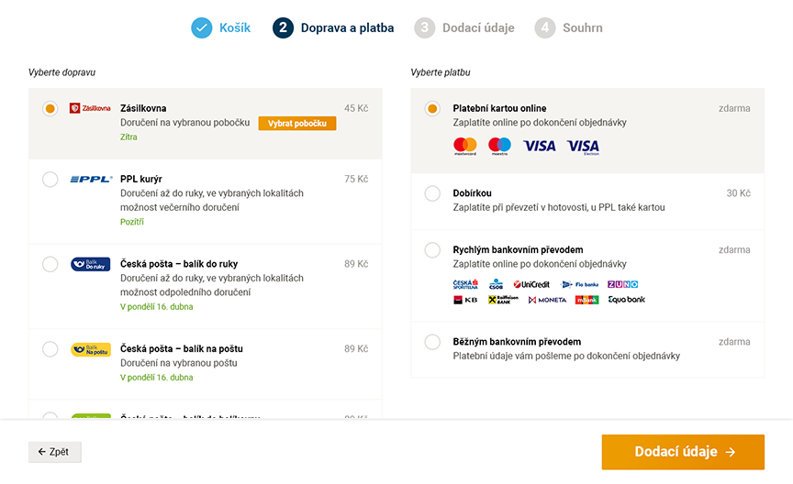Screen dimensions: 793x484
Task: Select PPL kurýr delivery radio button
Action: pyautogui.click(x=50, y=179)
